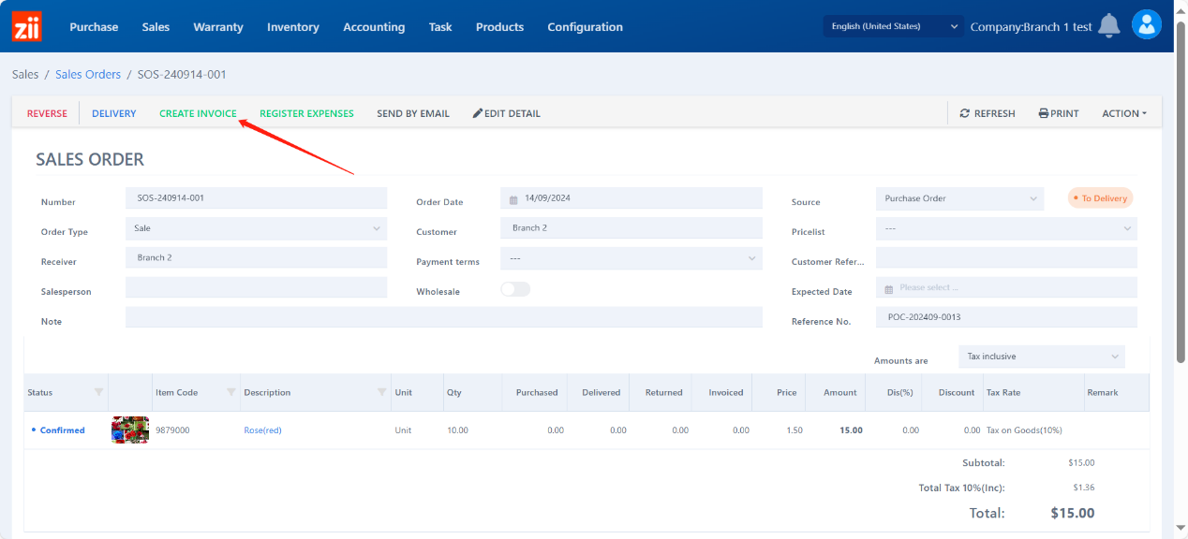The image size is (1188, 539).
Task: Click the CREATE INVOICE button
Action: pos(198,113)
